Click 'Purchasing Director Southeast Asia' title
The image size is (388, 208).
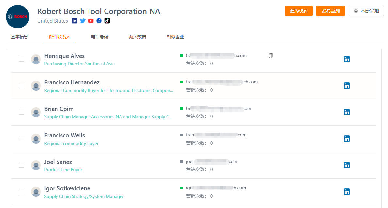(79, 64)
